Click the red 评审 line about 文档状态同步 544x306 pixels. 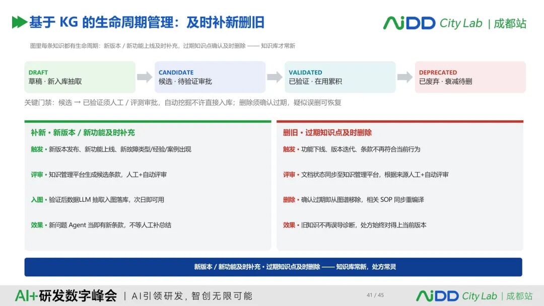(366, 175)
